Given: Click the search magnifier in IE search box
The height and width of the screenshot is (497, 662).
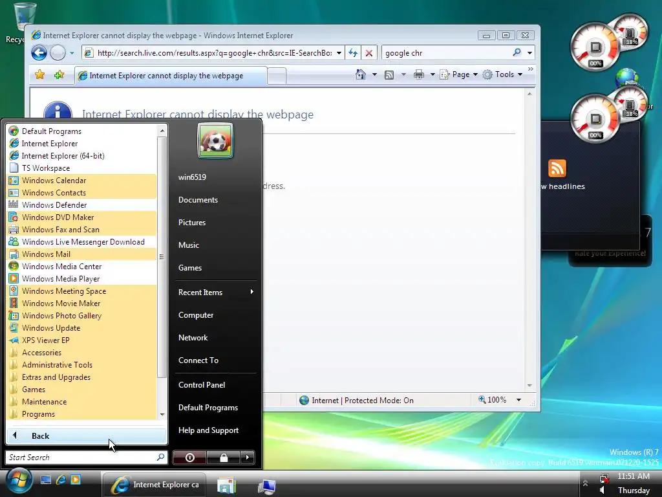Looking at the screenshot, I should (x=517, y=52).
